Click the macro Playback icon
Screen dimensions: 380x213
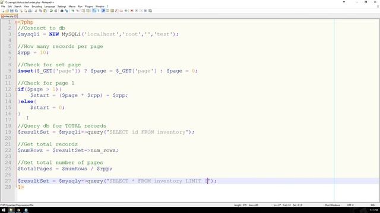[x=141, y=11]
